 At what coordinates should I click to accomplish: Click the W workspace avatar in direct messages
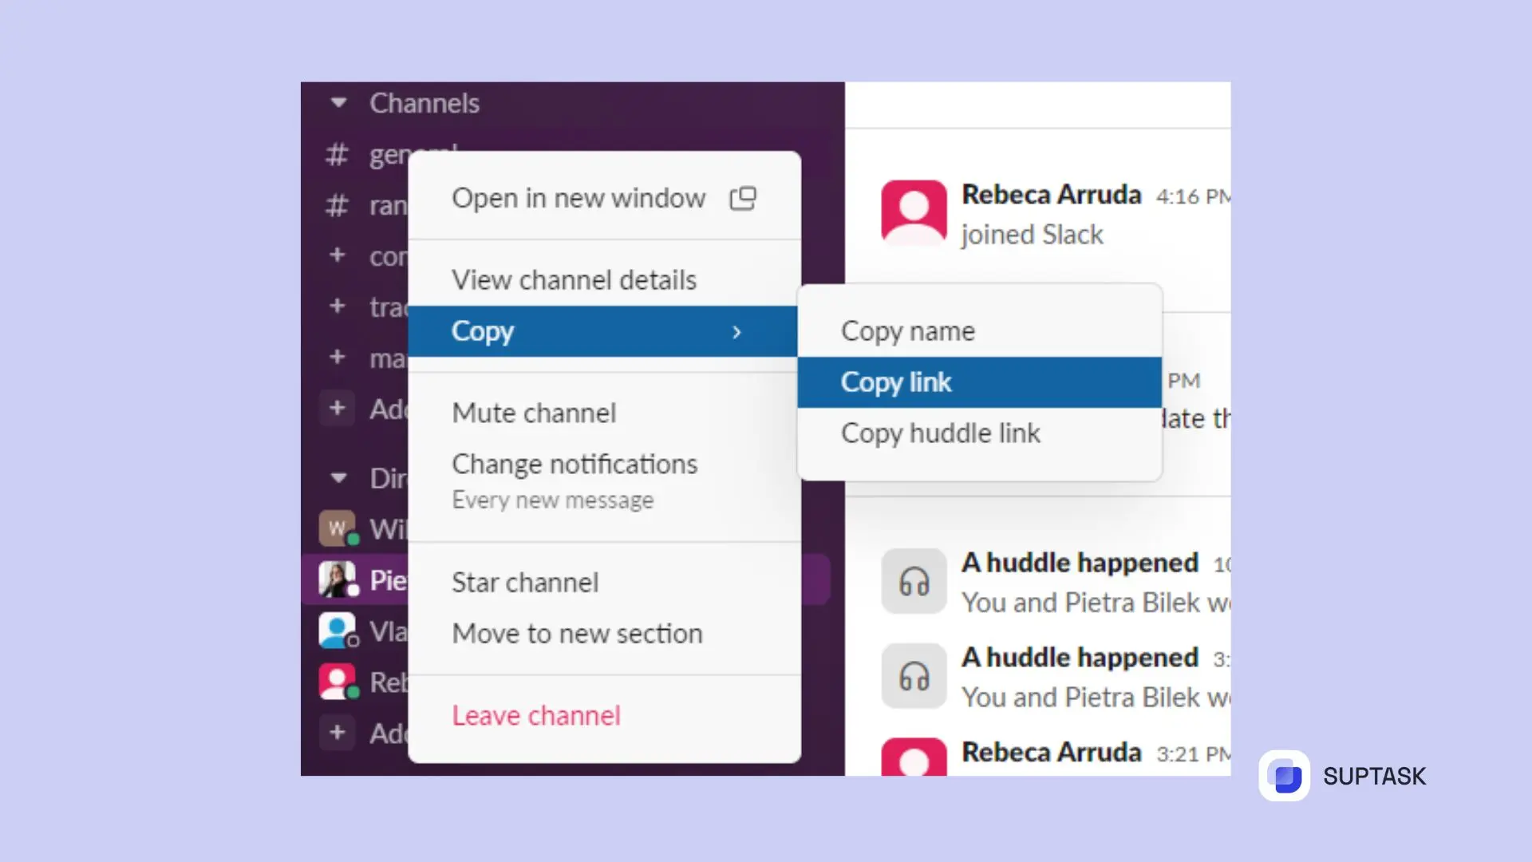(x=338, y=528)
